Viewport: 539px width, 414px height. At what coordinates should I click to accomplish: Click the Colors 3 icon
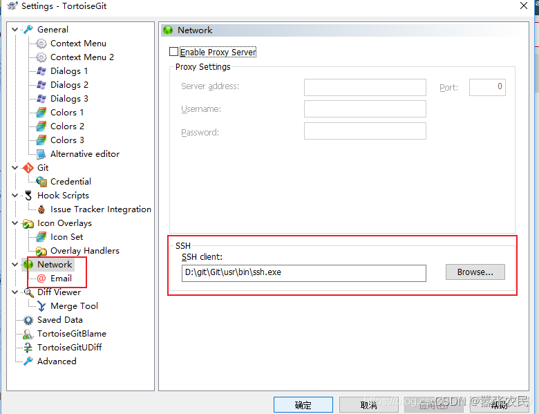coord(41,140)
